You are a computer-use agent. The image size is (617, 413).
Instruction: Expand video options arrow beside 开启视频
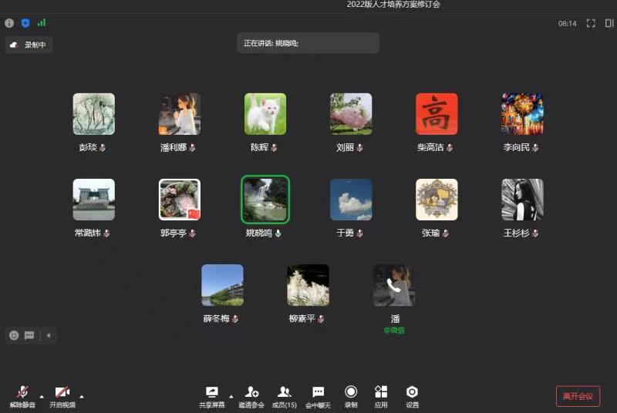pos(82,397)
